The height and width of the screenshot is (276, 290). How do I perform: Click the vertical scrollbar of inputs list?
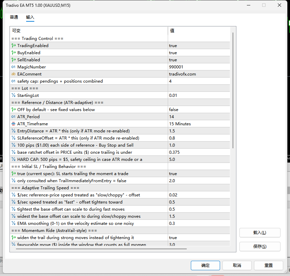point(233,90)
